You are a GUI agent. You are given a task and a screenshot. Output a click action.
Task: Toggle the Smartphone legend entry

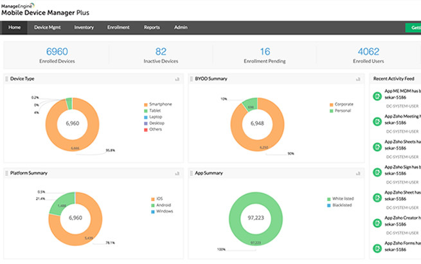coord(158,104)
